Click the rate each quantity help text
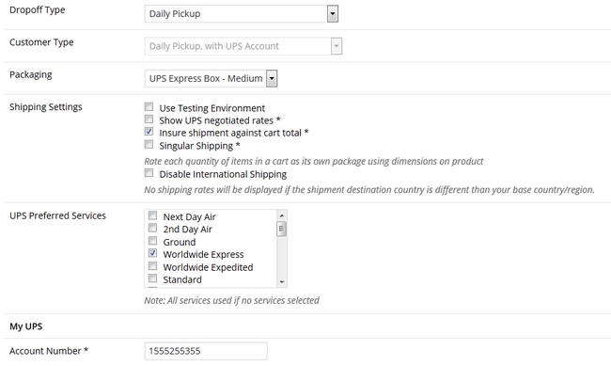The width and height of the screenshot is (611, 366). pos(314,161)
